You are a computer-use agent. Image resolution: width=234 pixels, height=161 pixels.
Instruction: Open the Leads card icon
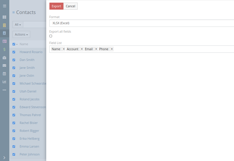(4, 41)
